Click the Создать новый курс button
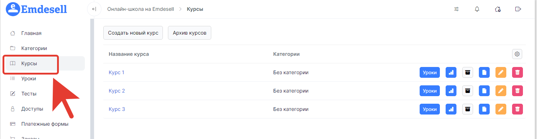537x139 pixels. 133,33
